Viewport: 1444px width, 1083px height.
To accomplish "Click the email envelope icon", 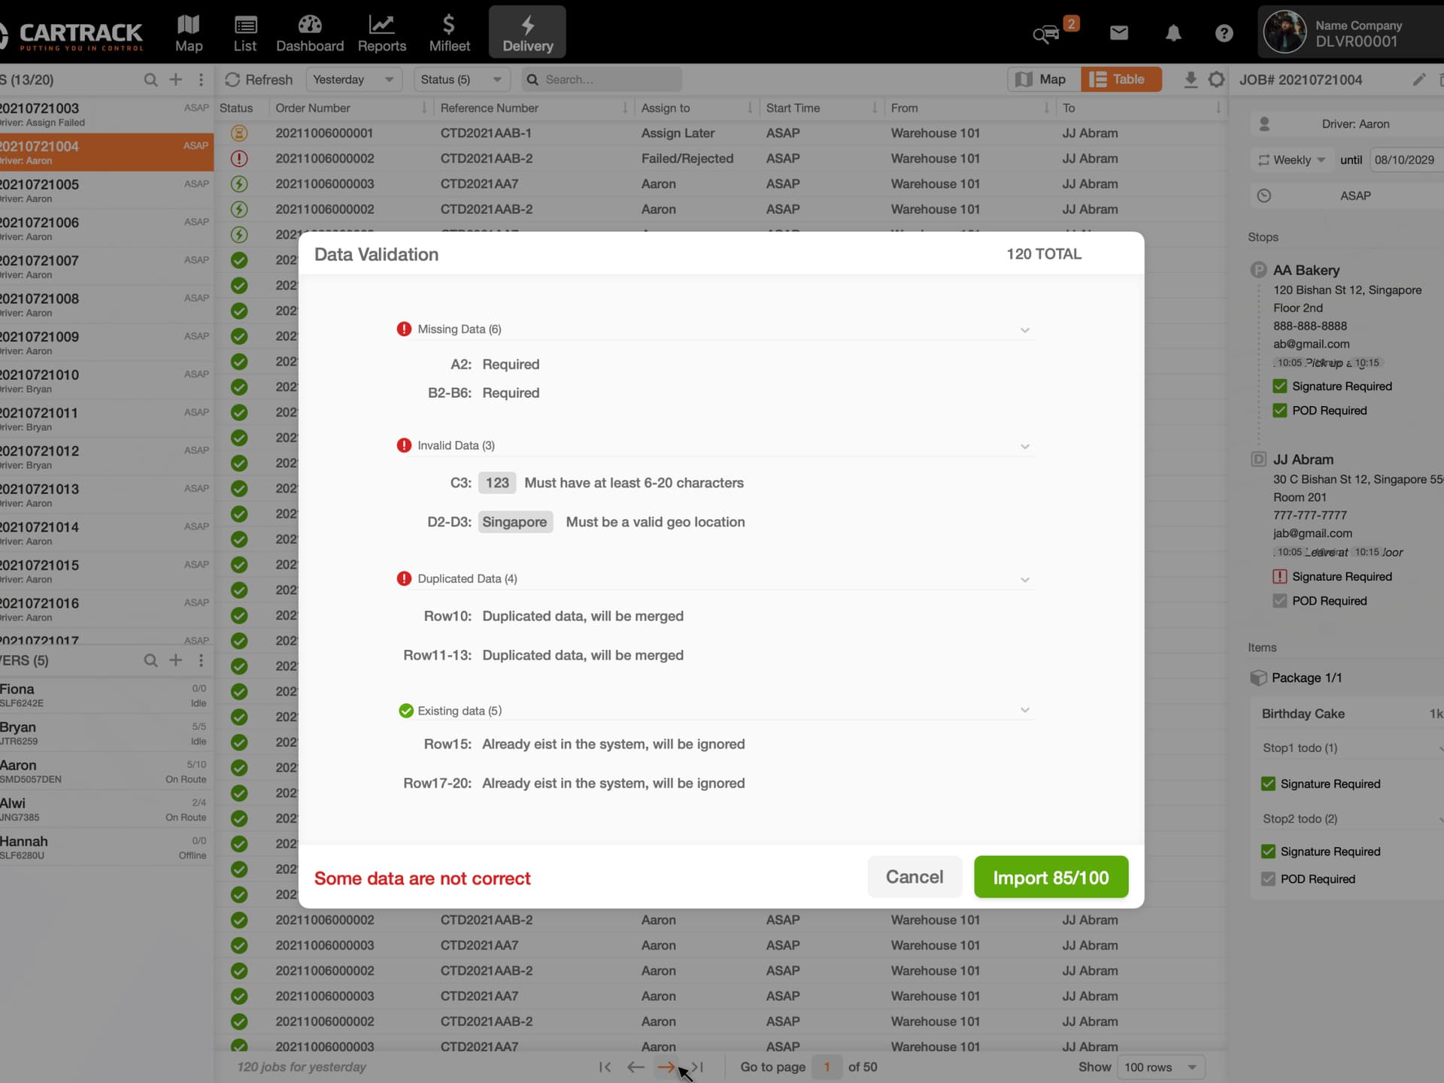I will coord(1118,32).
